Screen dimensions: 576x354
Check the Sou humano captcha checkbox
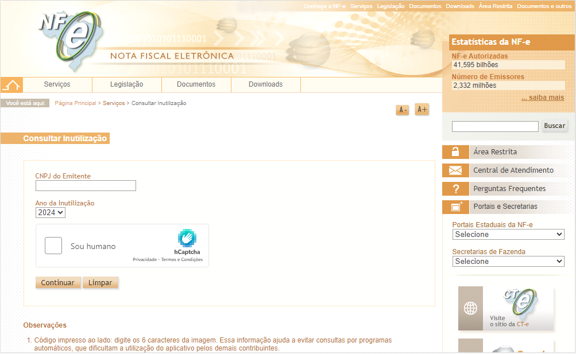coord(53,245)
